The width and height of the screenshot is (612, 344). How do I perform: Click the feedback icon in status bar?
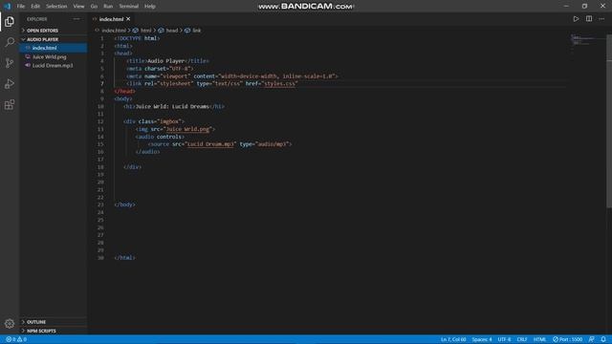tap(592, 339)
